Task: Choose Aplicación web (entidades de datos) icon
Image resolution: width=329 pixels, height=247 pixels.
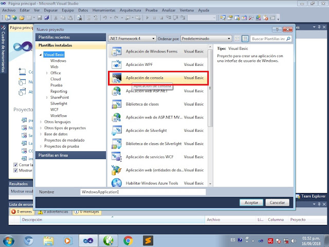Action: [117, 170]
